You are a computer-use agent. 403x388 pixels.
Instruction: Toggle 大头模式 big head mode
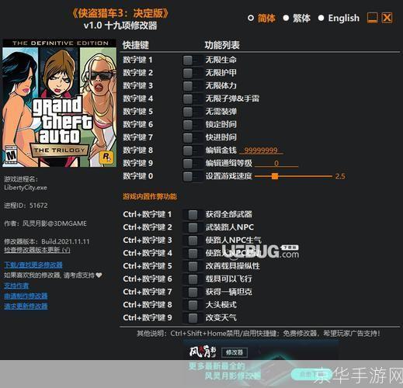pyautogui.click(x=193, y=305)
